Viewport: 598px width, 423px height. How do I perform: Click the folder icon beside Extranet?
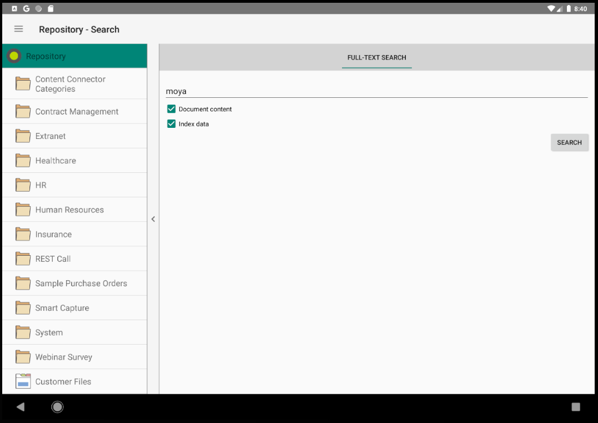22,136
